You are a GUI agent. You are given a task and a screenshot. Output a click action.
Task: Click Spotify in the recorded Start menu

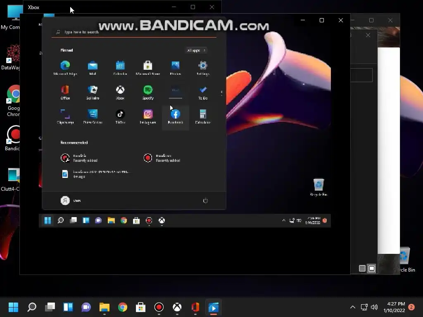click(x=148, y=92)
